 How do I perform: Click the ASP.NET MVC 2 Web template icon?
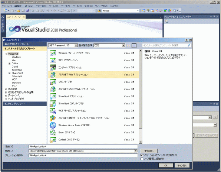(x=53, y=89)
